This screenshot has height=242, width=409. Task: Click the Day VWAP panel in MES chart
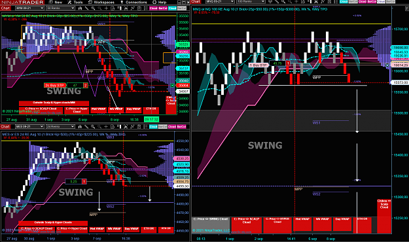tap(131, 229)
